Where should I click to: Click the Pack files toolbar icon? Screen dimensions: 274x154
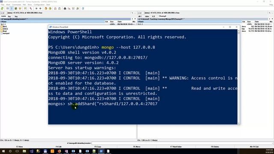[x=46, y=9]
